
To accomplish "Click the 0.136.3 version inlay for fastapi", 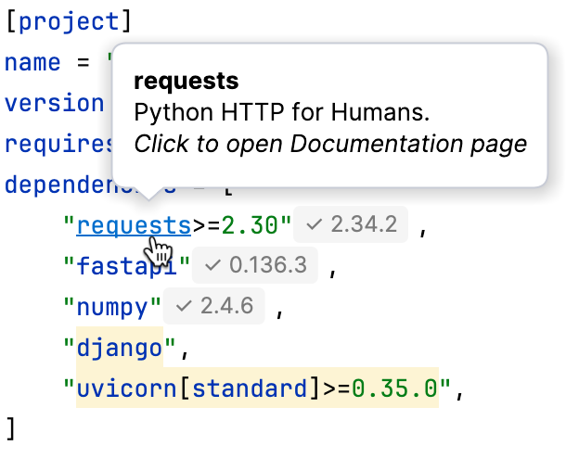I will 255,265.
